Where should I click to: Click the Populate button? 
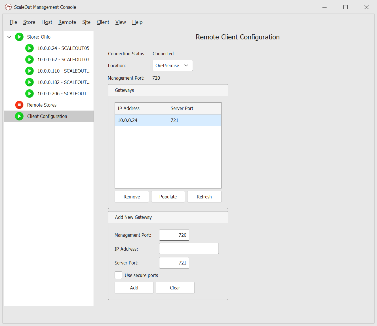pyautogui.click(x=168, y=197)
